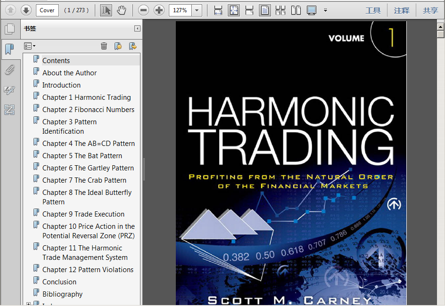
Task: Open attachments paperclip panel
Action: (x=9, y=70)
